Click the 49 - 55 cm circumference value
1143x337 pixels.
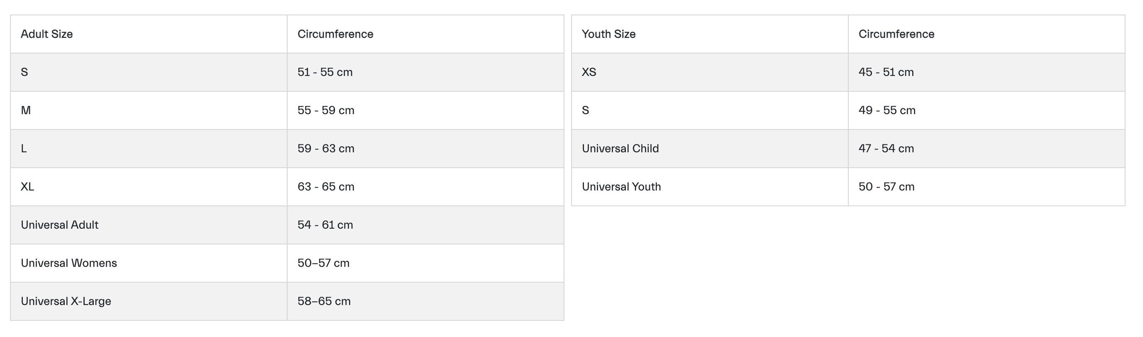pyautogui.click(x=887, y=110)
